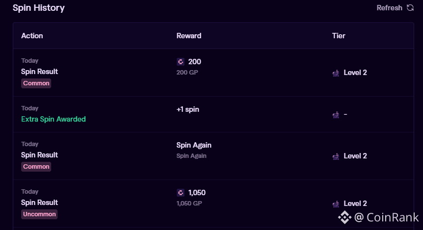Click the Refresh circular arrows icon

click(410, 8)
